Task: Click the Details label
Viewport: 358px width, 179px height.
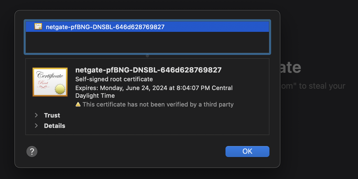Action: coord(54,126)
